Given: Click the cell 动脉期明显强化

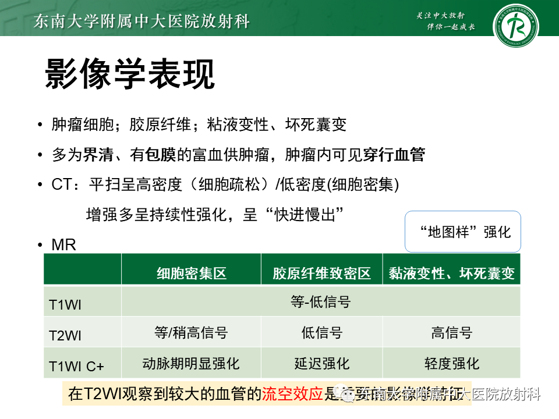Looking at the screenshot, I should [x=191, y=363].
